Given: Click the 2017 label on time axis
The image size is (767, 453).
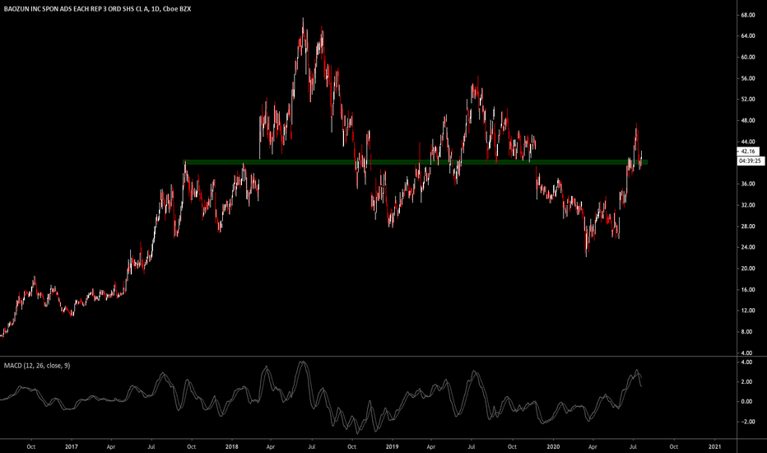Looking at the screenshot, I should 72,446.
